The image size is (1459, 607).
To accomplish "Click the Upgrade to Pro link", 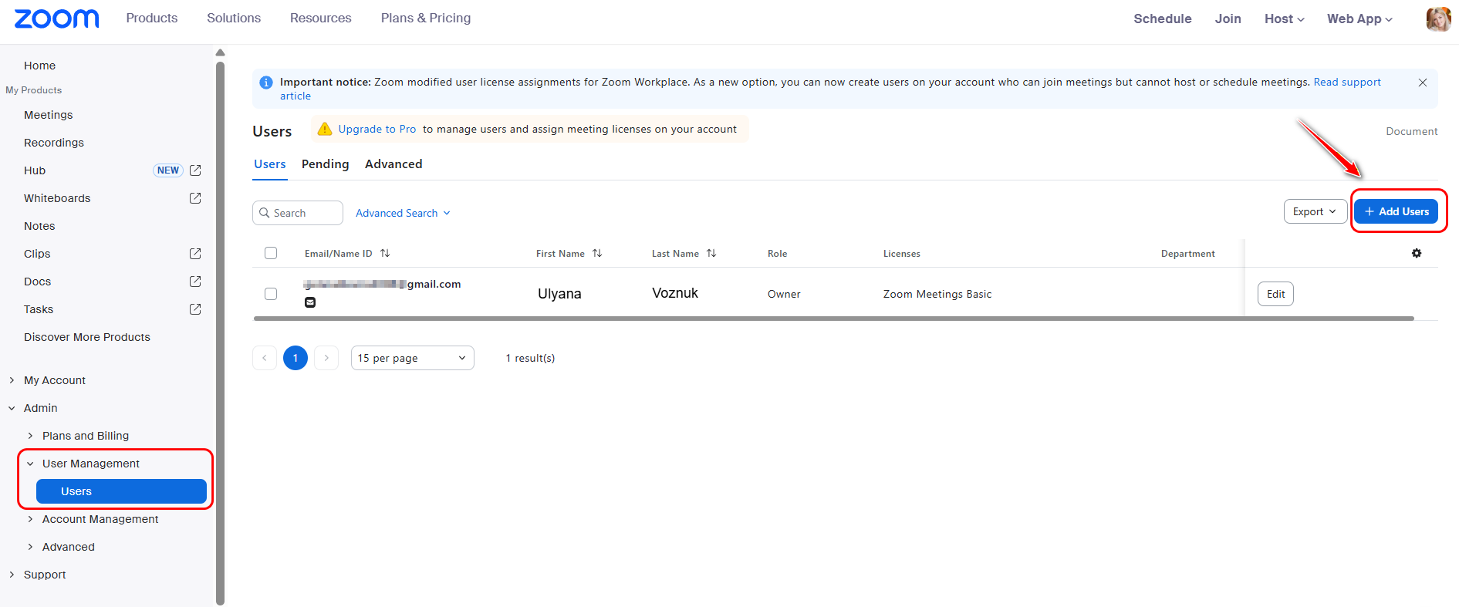I will [377, 129].
